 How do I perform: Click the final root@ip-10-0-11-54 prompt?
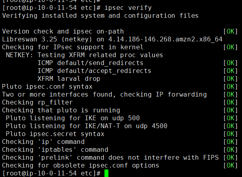click(x=51, y=173)
